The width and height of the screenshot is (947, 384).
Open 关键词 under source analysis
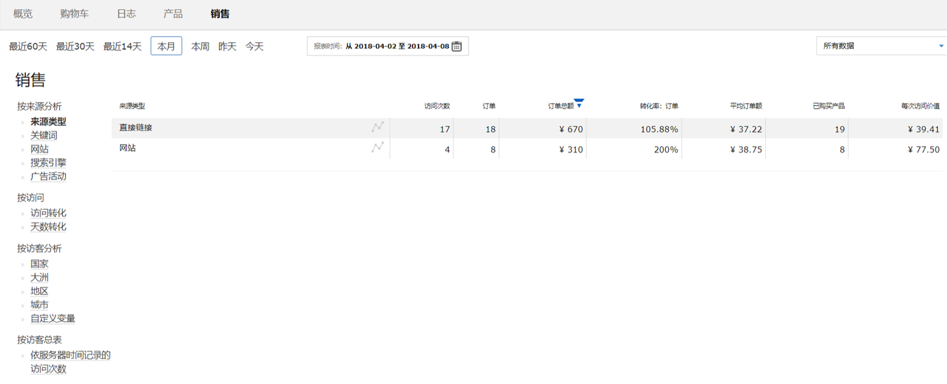click(x=44, y=136)
